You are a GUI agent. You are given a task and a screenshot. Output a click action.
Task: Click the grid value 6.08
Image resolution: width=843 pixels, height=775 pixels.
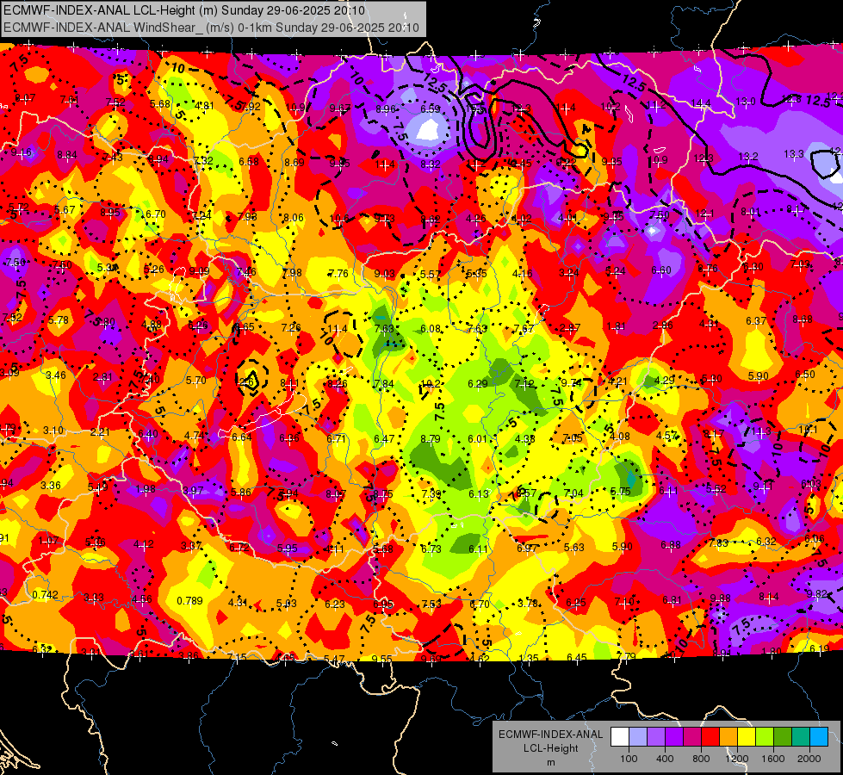(x=430, y=329)
